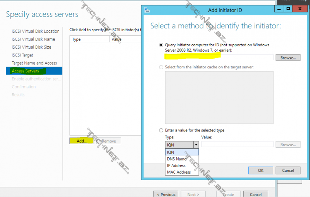This screenshot has width=310, height=197.
Task: Open the Target Name and Access step
Action: click(34, 63)
